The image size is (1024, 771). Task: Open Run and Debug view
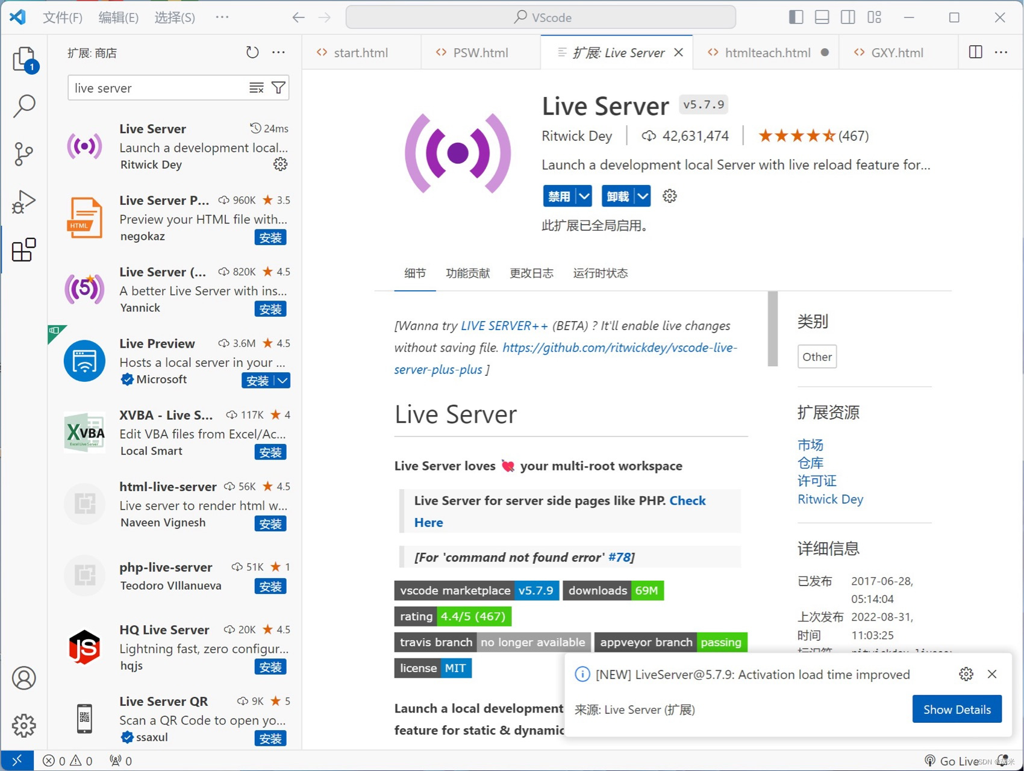pos(24,202)
